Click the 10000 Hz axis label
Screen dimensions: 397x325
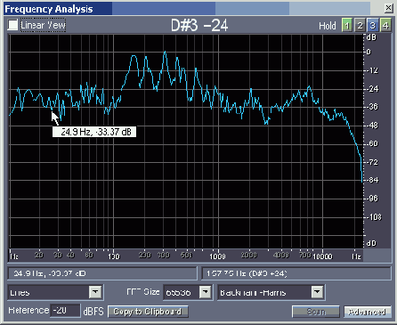coord(322,256)
